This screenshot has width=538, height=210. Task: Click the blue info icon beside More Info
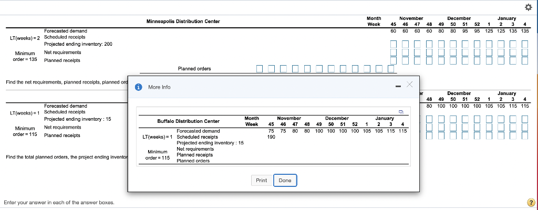point(139,87)
